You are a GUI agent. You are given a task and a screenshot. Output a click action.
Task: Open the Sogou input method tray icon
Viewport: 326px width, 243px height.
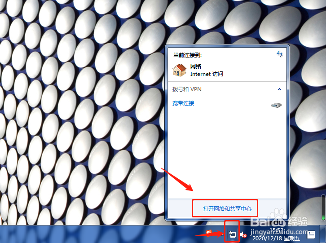pyautogui.click(x=210, y=233)
